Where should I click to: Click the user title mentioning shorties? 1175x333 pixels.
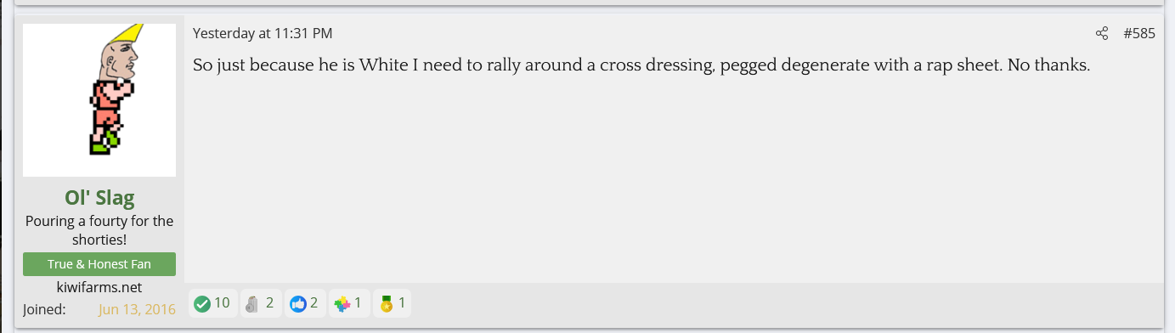(x=99, y=230)
